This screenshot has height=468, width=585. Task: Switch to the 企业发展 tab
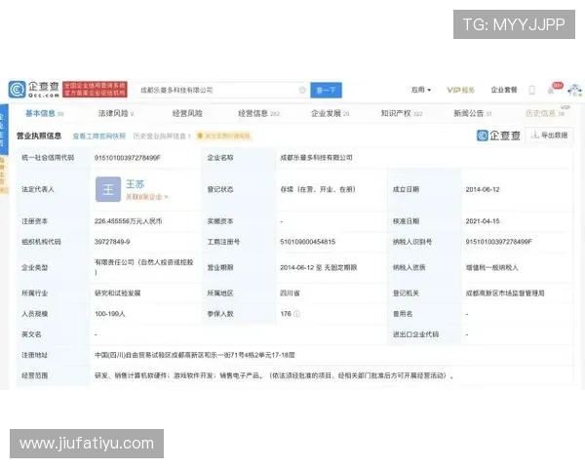click(x=331, y=113)
